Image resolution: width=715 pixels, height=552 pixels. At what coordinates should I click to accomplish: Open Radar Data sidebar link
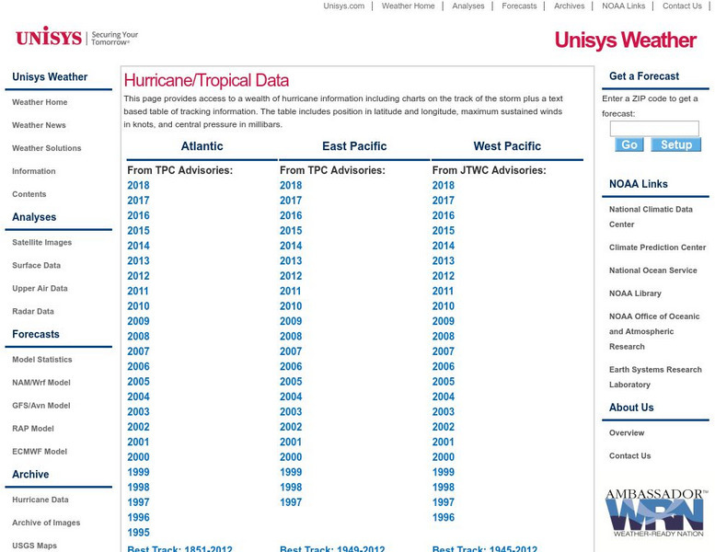(x=33, y=311)
